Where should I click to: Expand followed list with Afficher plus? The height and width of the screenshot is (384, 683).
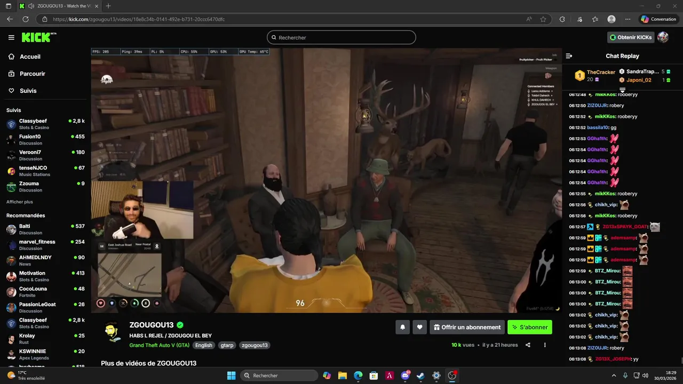[x=20, y=202]
